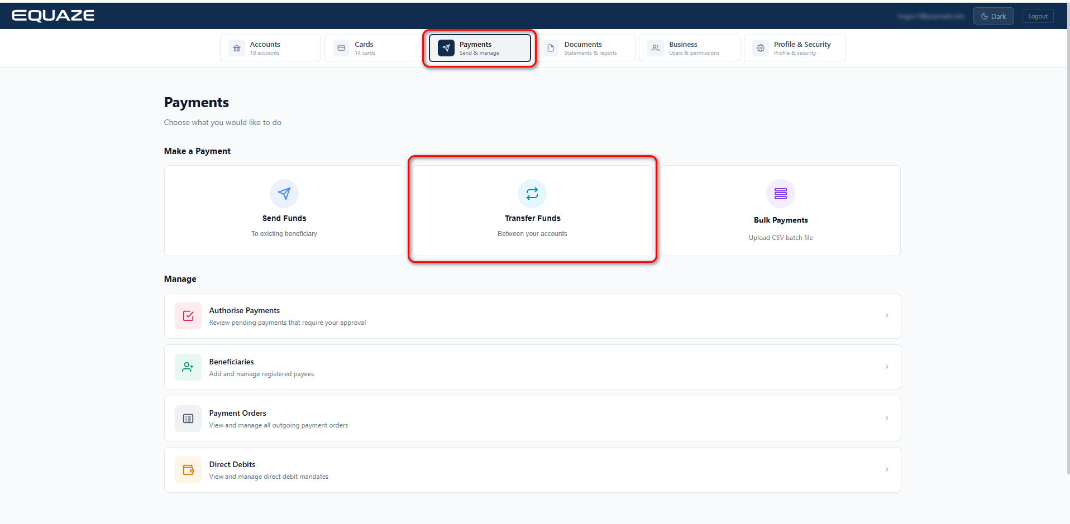Viewport: 1070px width, 524px height.
Task: Click "Add and manage registered payees" text
Action: click(x=261, y=374)
